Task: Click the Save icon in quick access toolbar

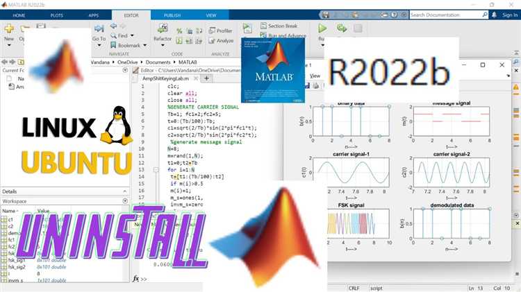Action: pos(325,15)
